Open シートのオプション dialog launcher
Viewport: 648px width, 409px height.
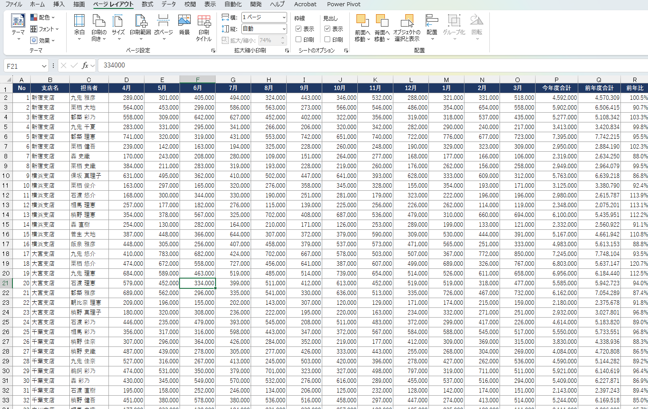pos(346,51)
